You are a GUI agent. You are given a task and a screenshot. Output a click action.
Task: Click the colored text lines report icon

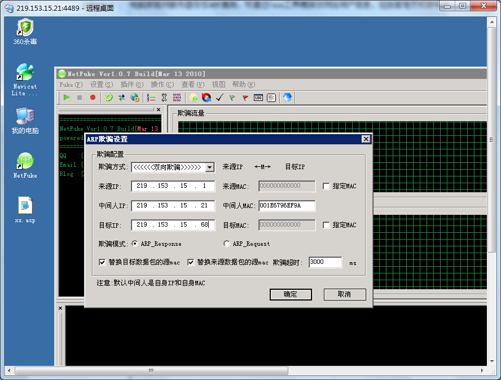(x=271, y=98)
